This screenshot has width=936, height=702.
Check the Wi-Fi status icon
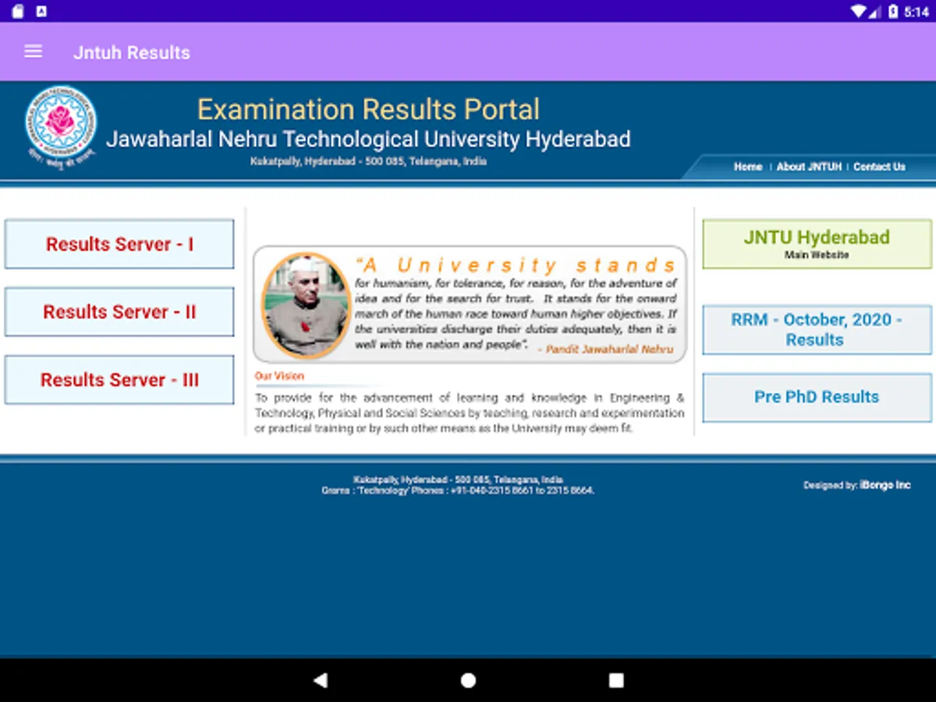coord(859,12)
